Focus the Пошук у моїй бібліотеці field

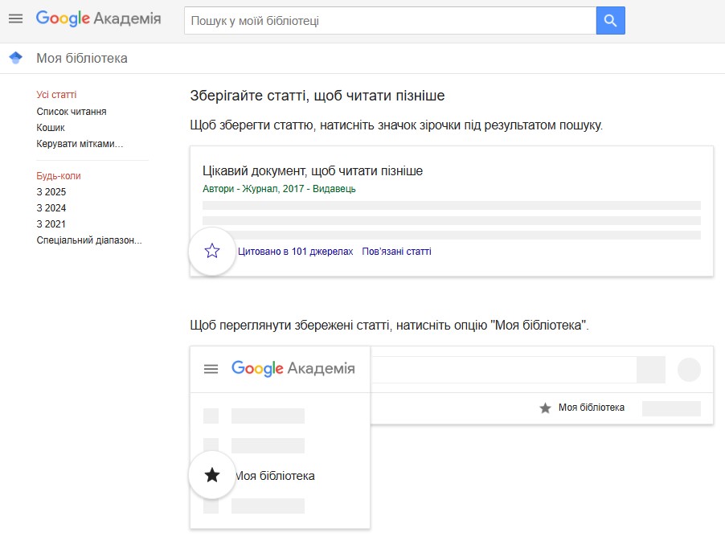(391, 21)
